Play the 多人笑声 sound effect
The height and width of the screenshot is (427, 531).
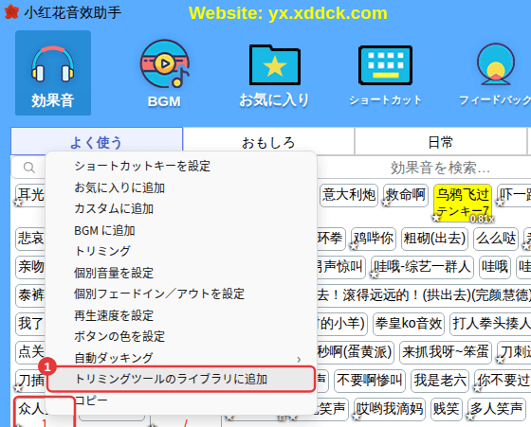(497, 409)
